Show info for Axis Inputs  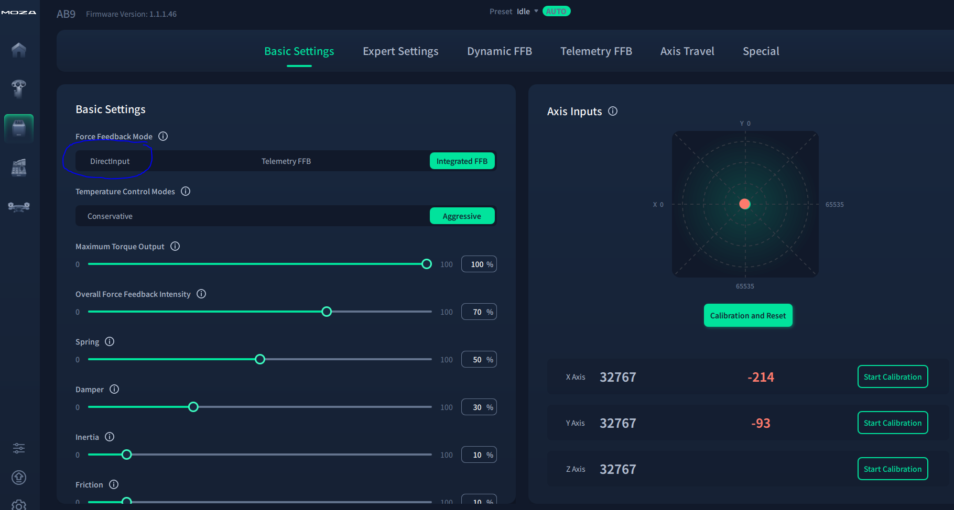point(613,111)
